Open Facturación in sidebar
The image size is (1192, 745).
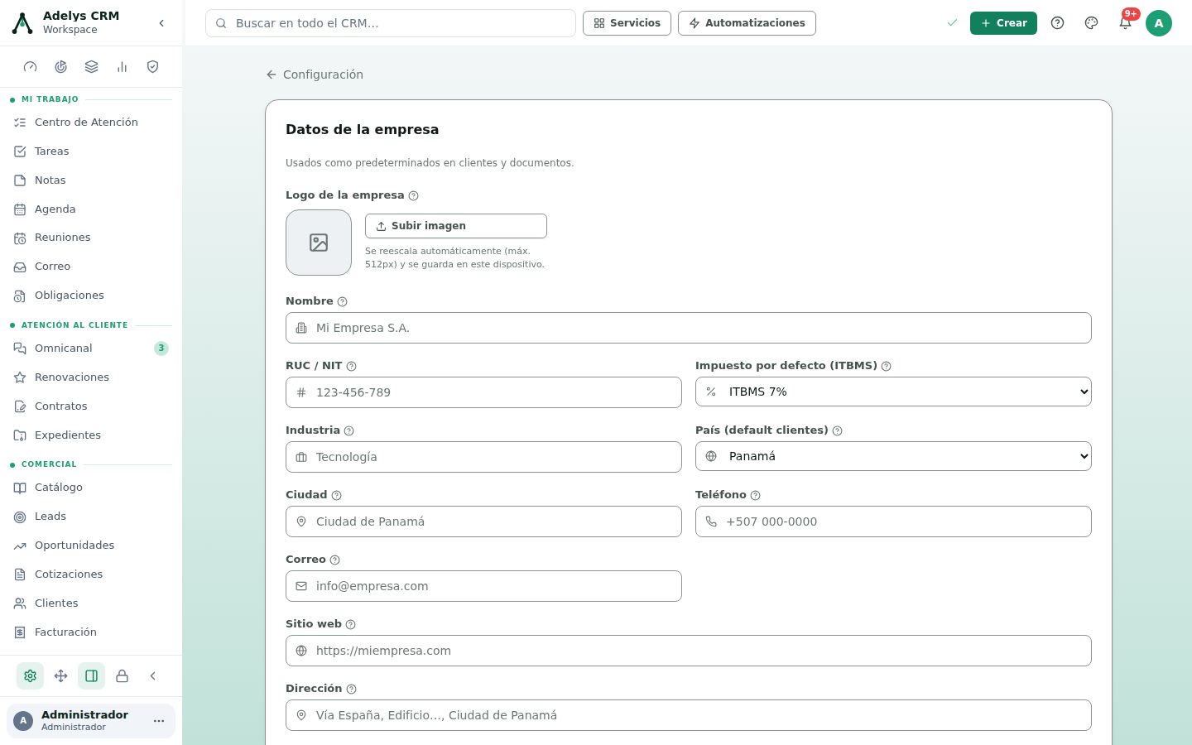click(91, 632)
